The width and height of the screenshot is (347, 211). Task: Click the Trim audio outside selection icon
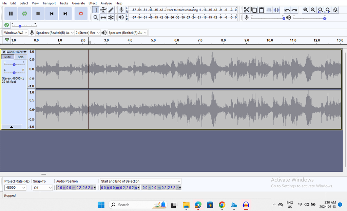[x=269, y=10]
